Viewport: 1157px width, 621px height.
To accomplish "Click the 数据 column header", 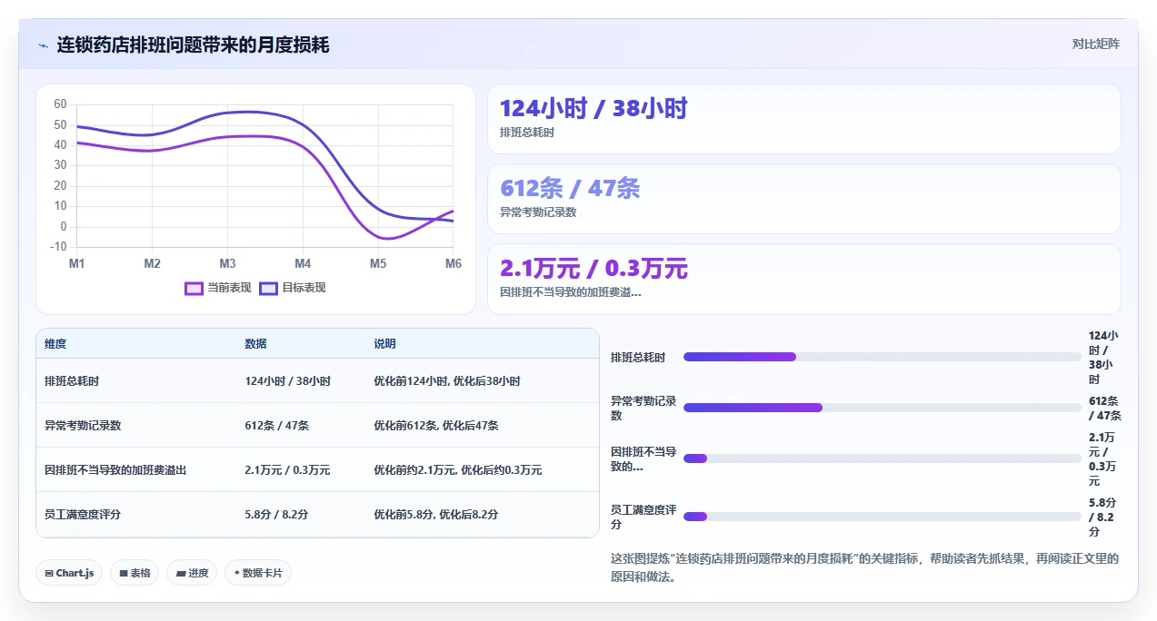I will tap(255, 344).
